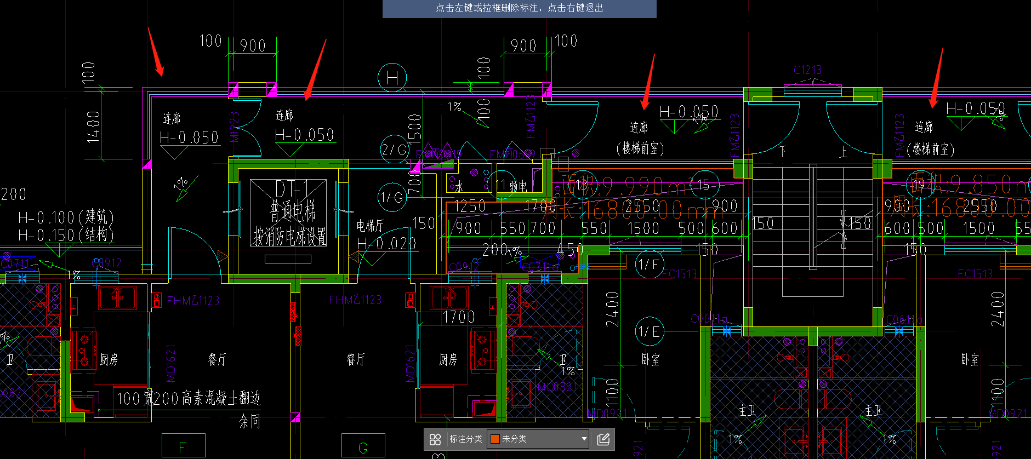This screenshot has height=459, width=1031.
Task: Select the M1223 door tag
Action: click(235, 127)
